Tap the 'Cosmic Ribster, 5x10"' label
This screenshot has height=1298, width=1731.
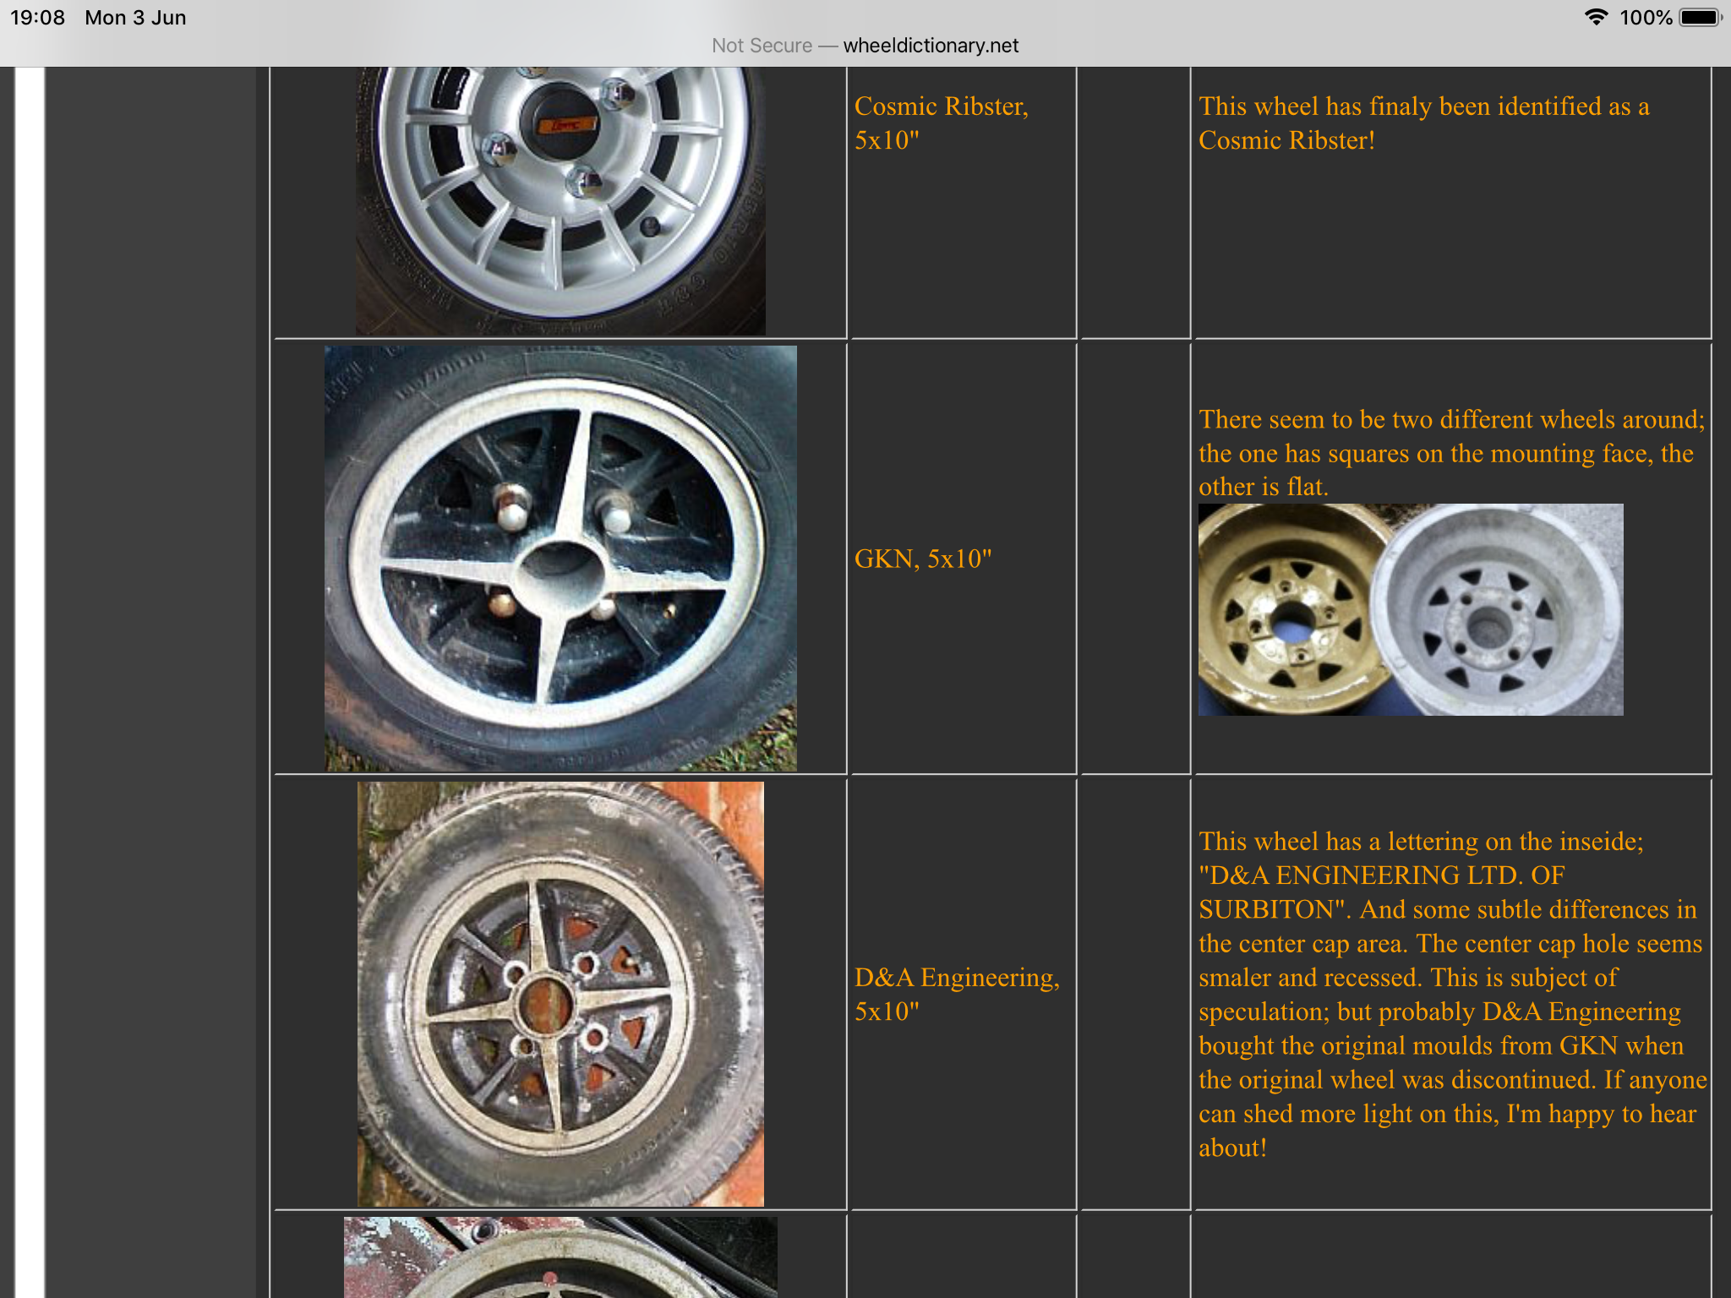(x=941, y=123)
